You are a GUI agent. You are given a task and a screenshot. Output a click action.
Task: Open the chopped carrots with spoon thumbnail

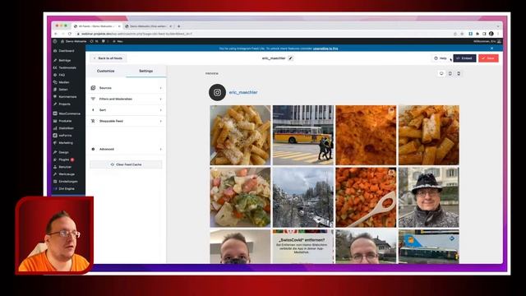[366, 197]
